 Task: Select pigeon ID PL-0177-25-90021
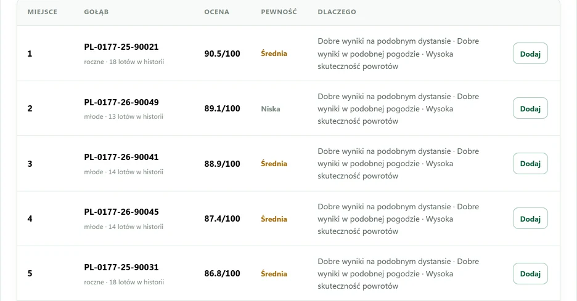pos(121,47)
